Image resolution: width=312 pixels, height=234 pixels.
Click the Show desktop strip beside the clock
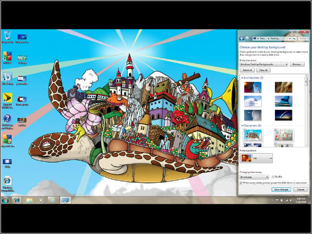309,200
